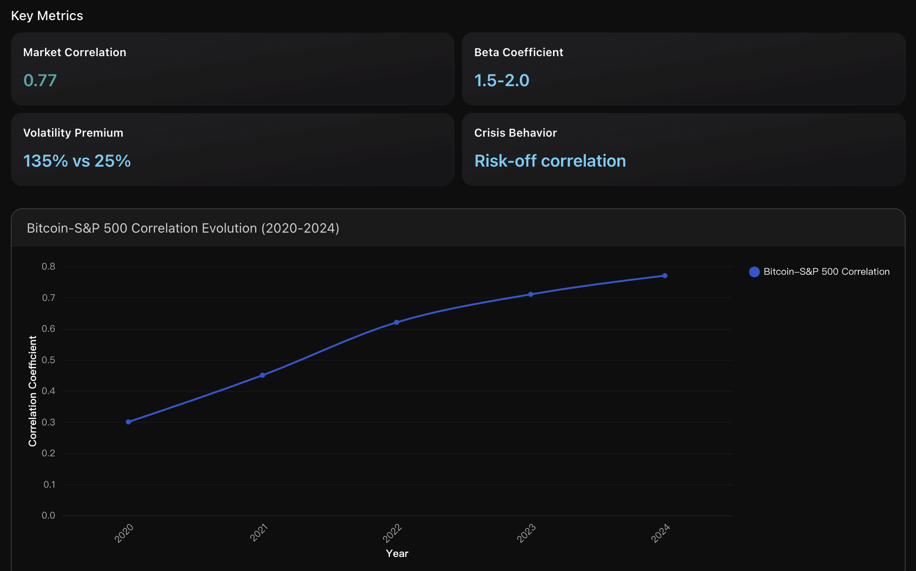Viewport: 916px width, 571px height.
Task: Click the 2023 x-axis label
Action: [x=526, y=533]
